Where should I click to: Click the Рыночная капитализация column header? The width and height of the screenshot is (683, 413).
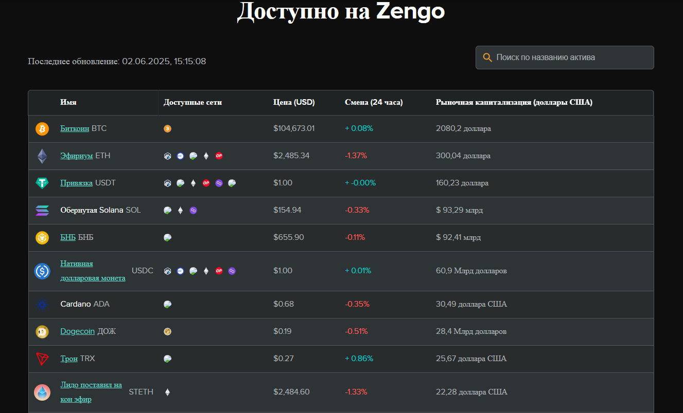(514, 103)
